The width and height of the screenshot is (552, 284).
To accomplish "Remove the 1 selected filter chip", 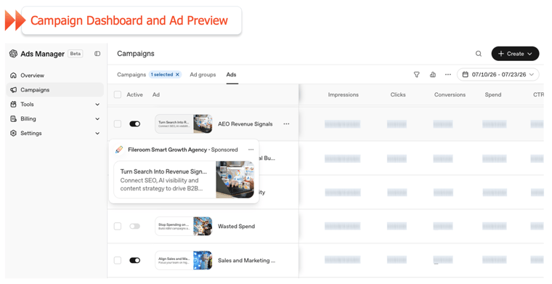I will (177, 75).
